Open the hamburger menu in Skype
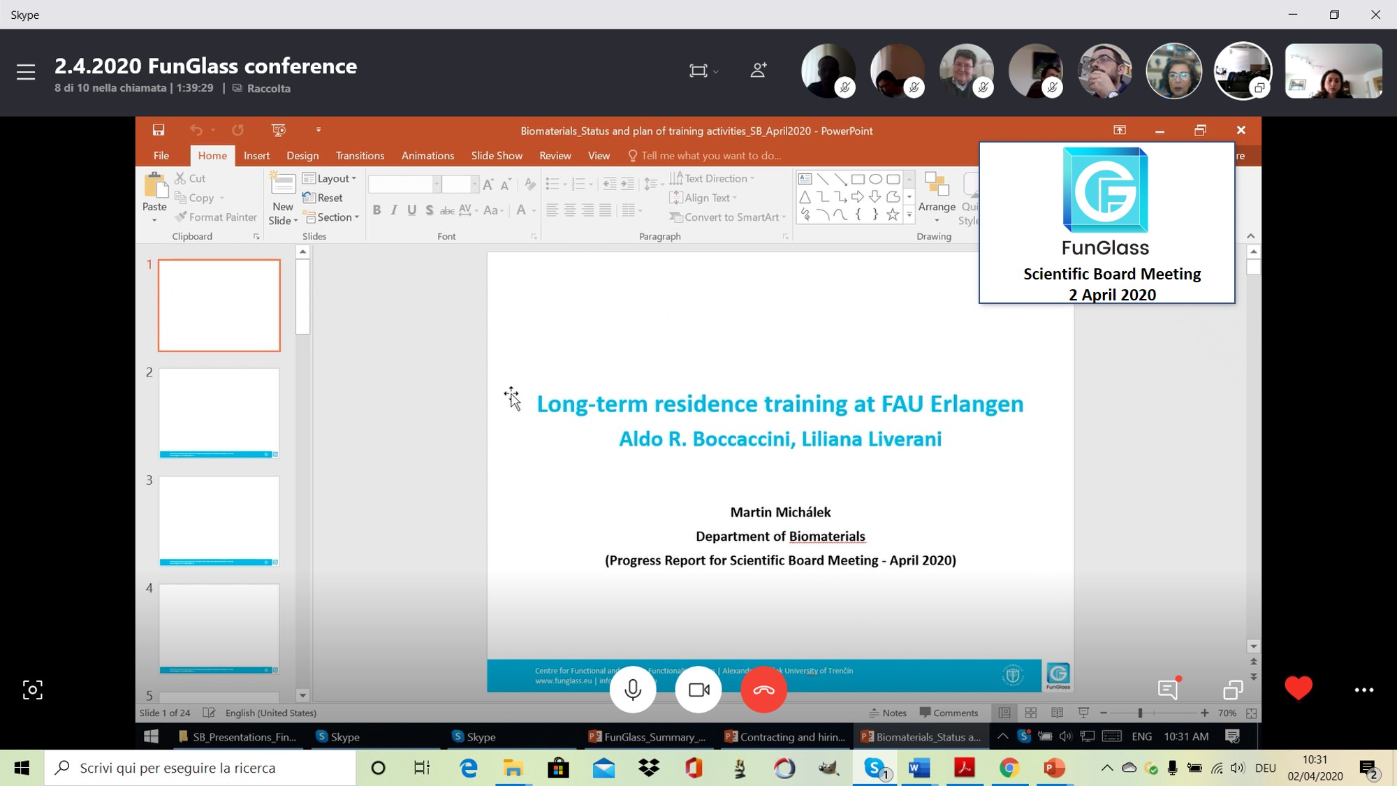Viewport: 1397px width, 786px height. coord(26,72)
